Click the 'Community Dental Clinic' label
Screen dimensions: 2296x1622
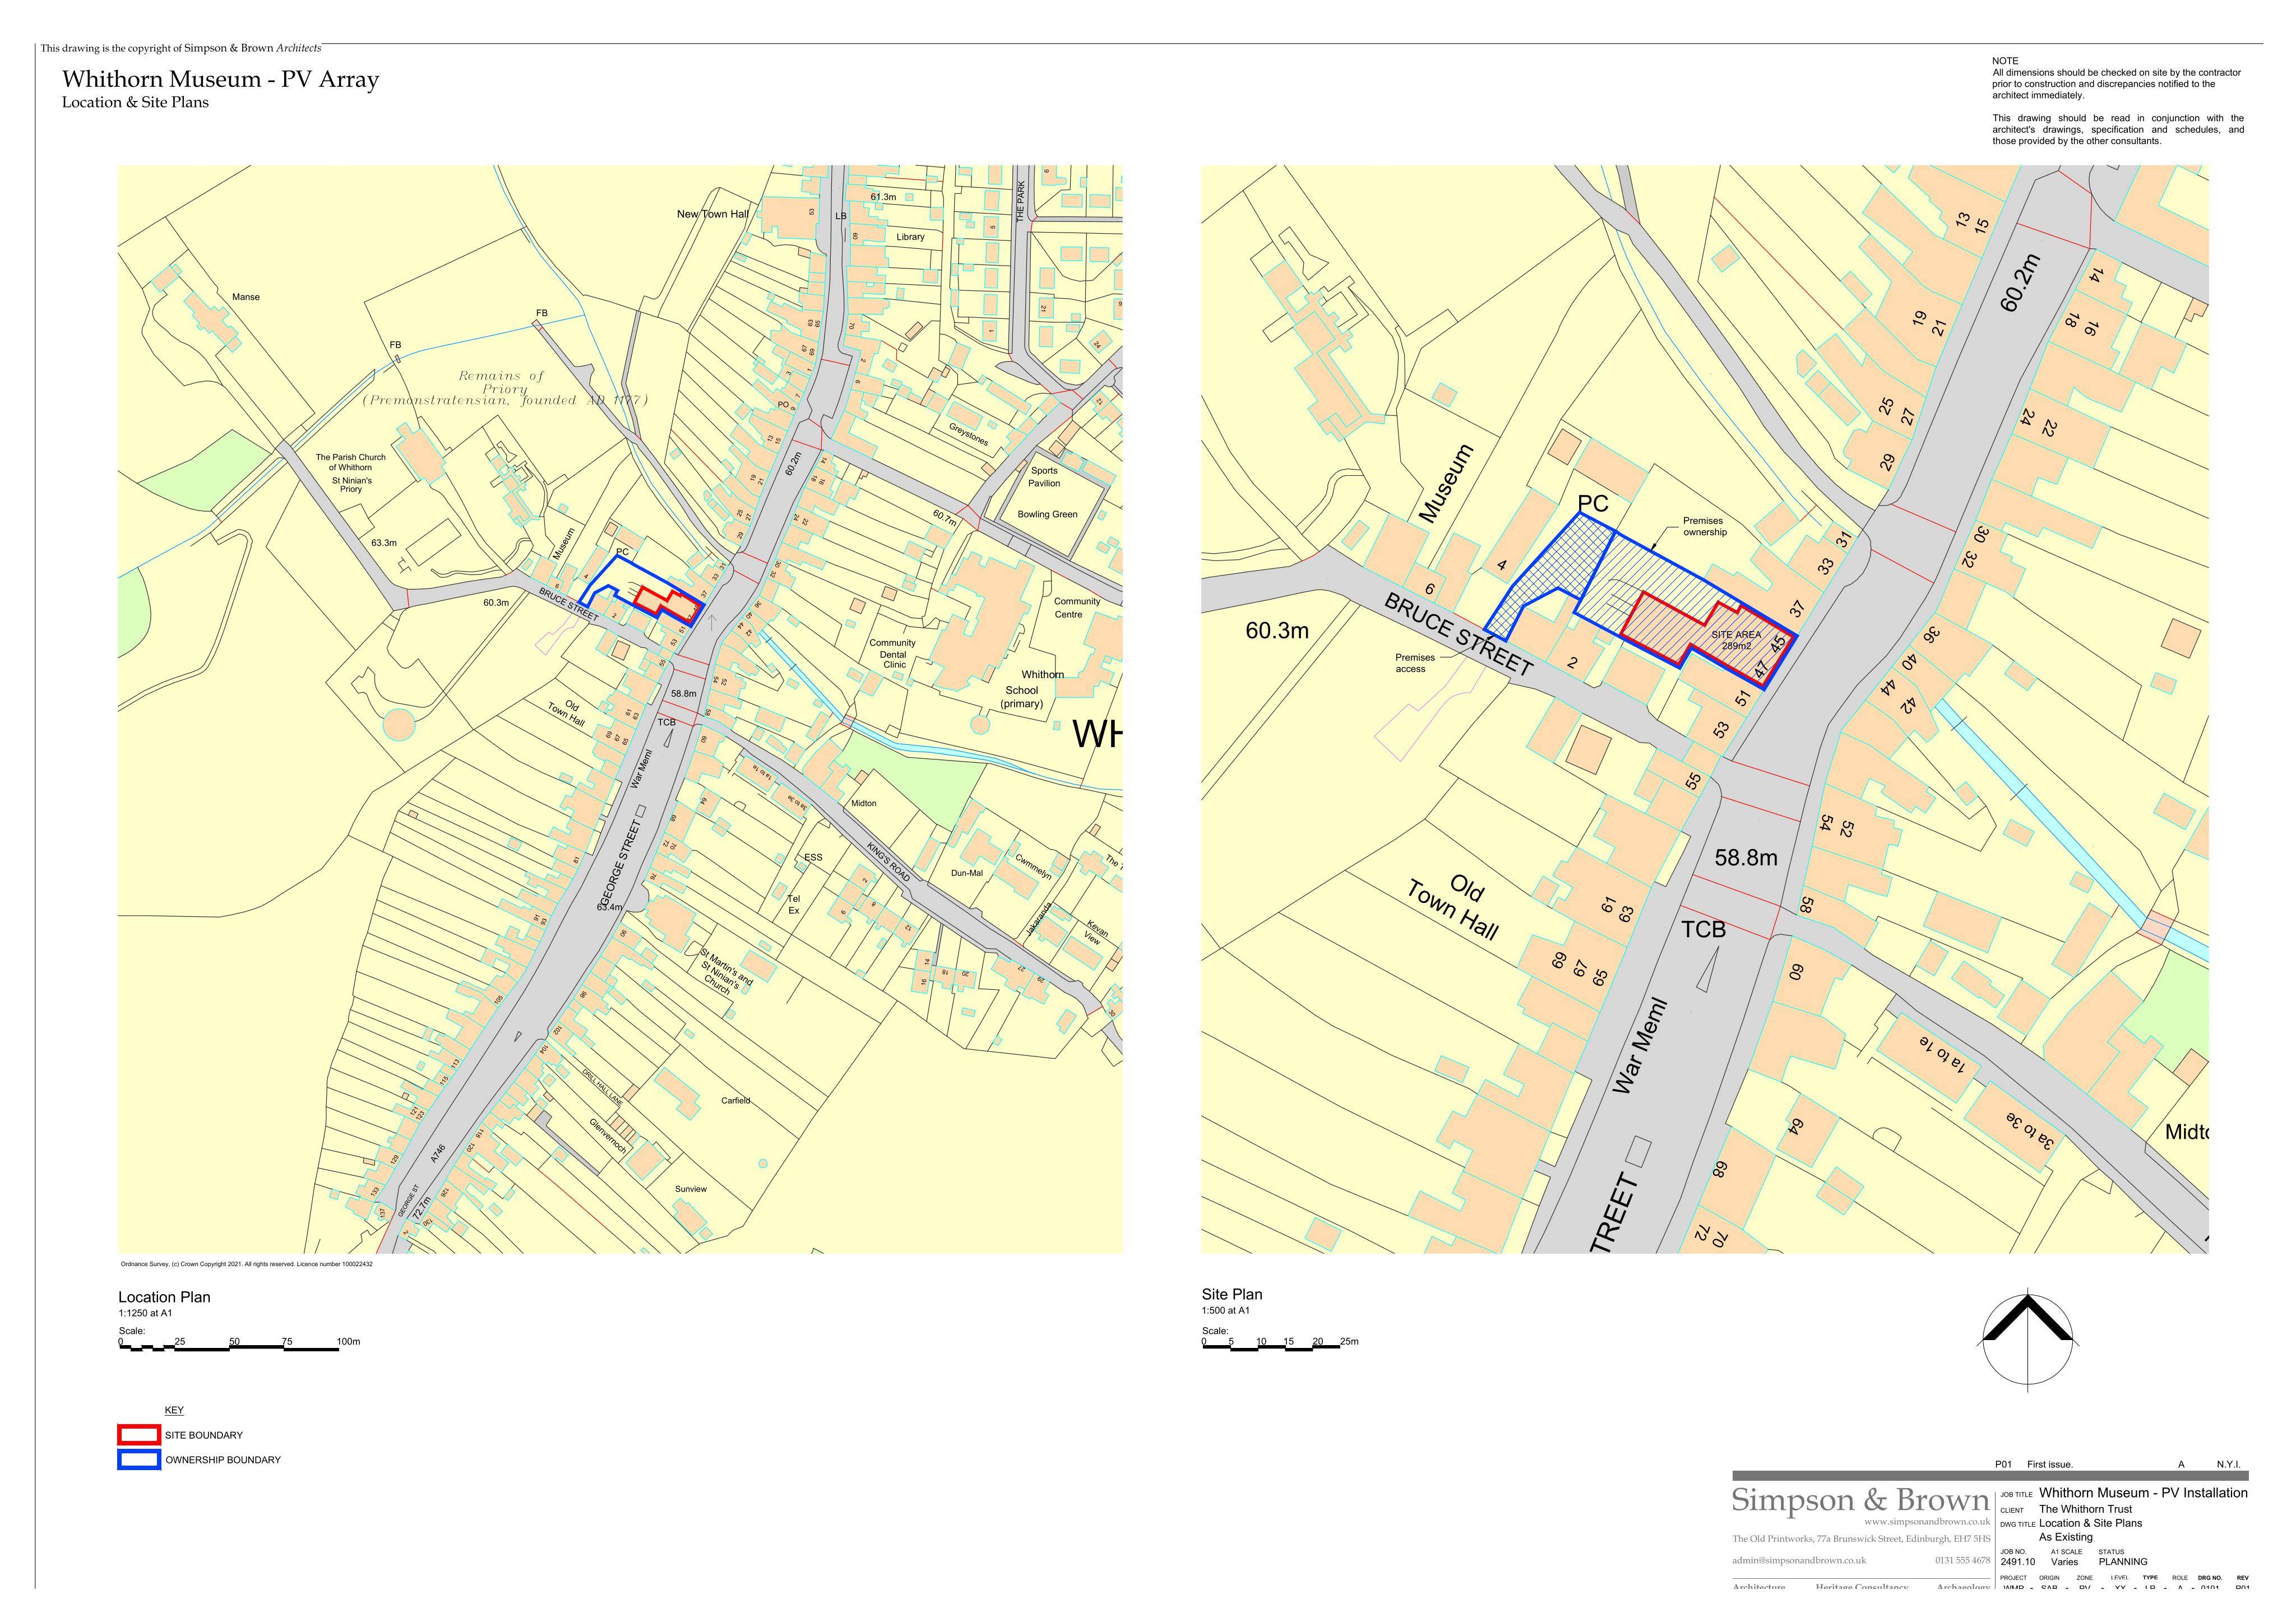[x=892, y=654]
